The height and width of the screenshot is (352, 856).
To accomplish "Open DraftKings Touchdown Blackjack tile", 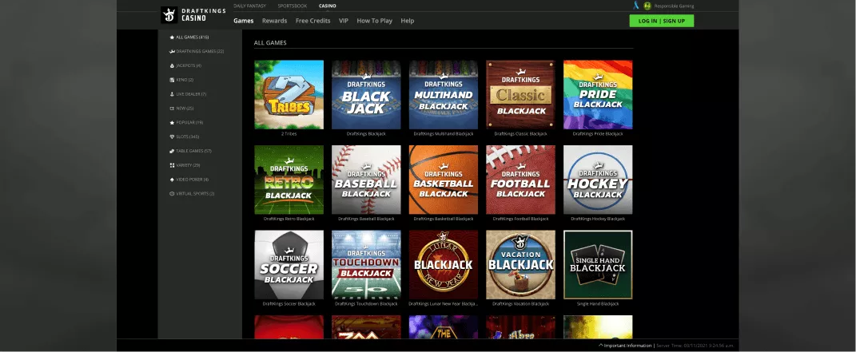I will tap(366, 264).
